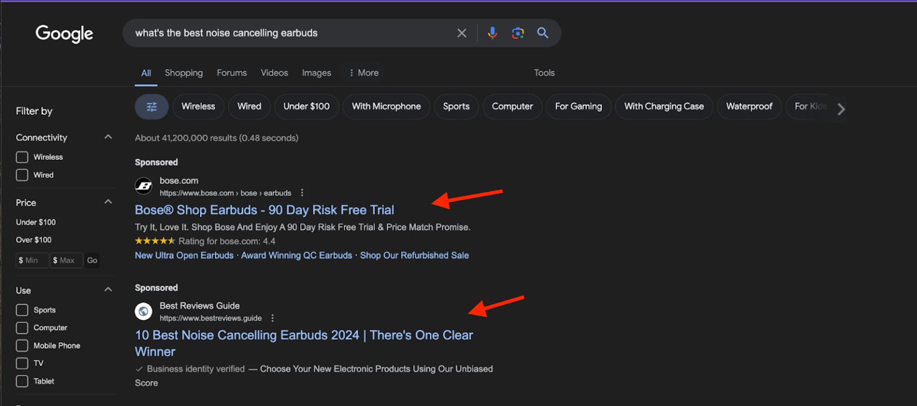This screenshot has width=917, height=406.
Task: Open Google Lens camera search
Action: point(517,33)
